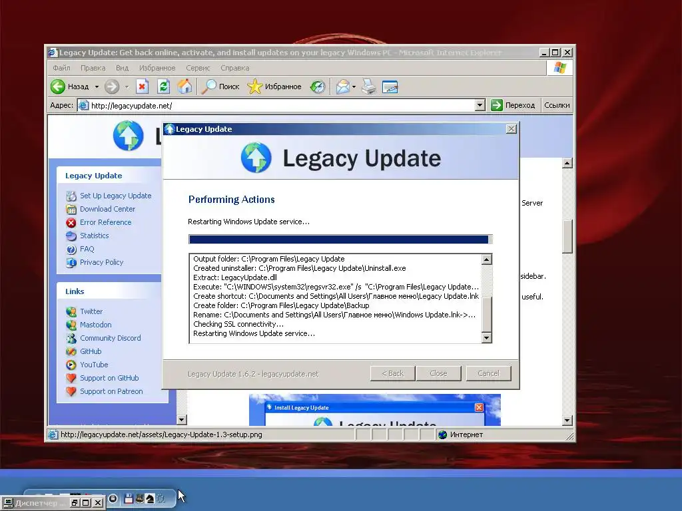The height and width of the screenshot is (511, 682).
Task: Click the Close button in installer dialog
Action: tap(438, 373)
